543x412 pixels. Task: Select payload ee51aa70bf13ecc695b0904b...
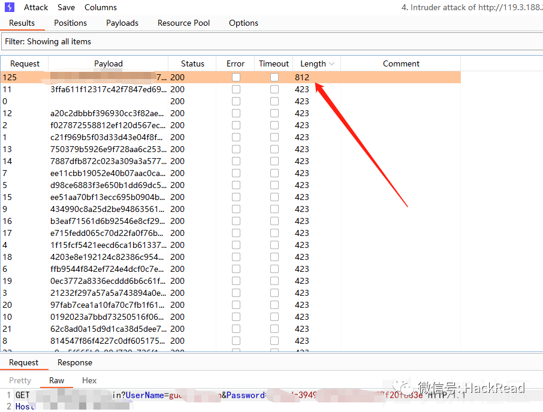pyautogui.click(x=108, y=197)
